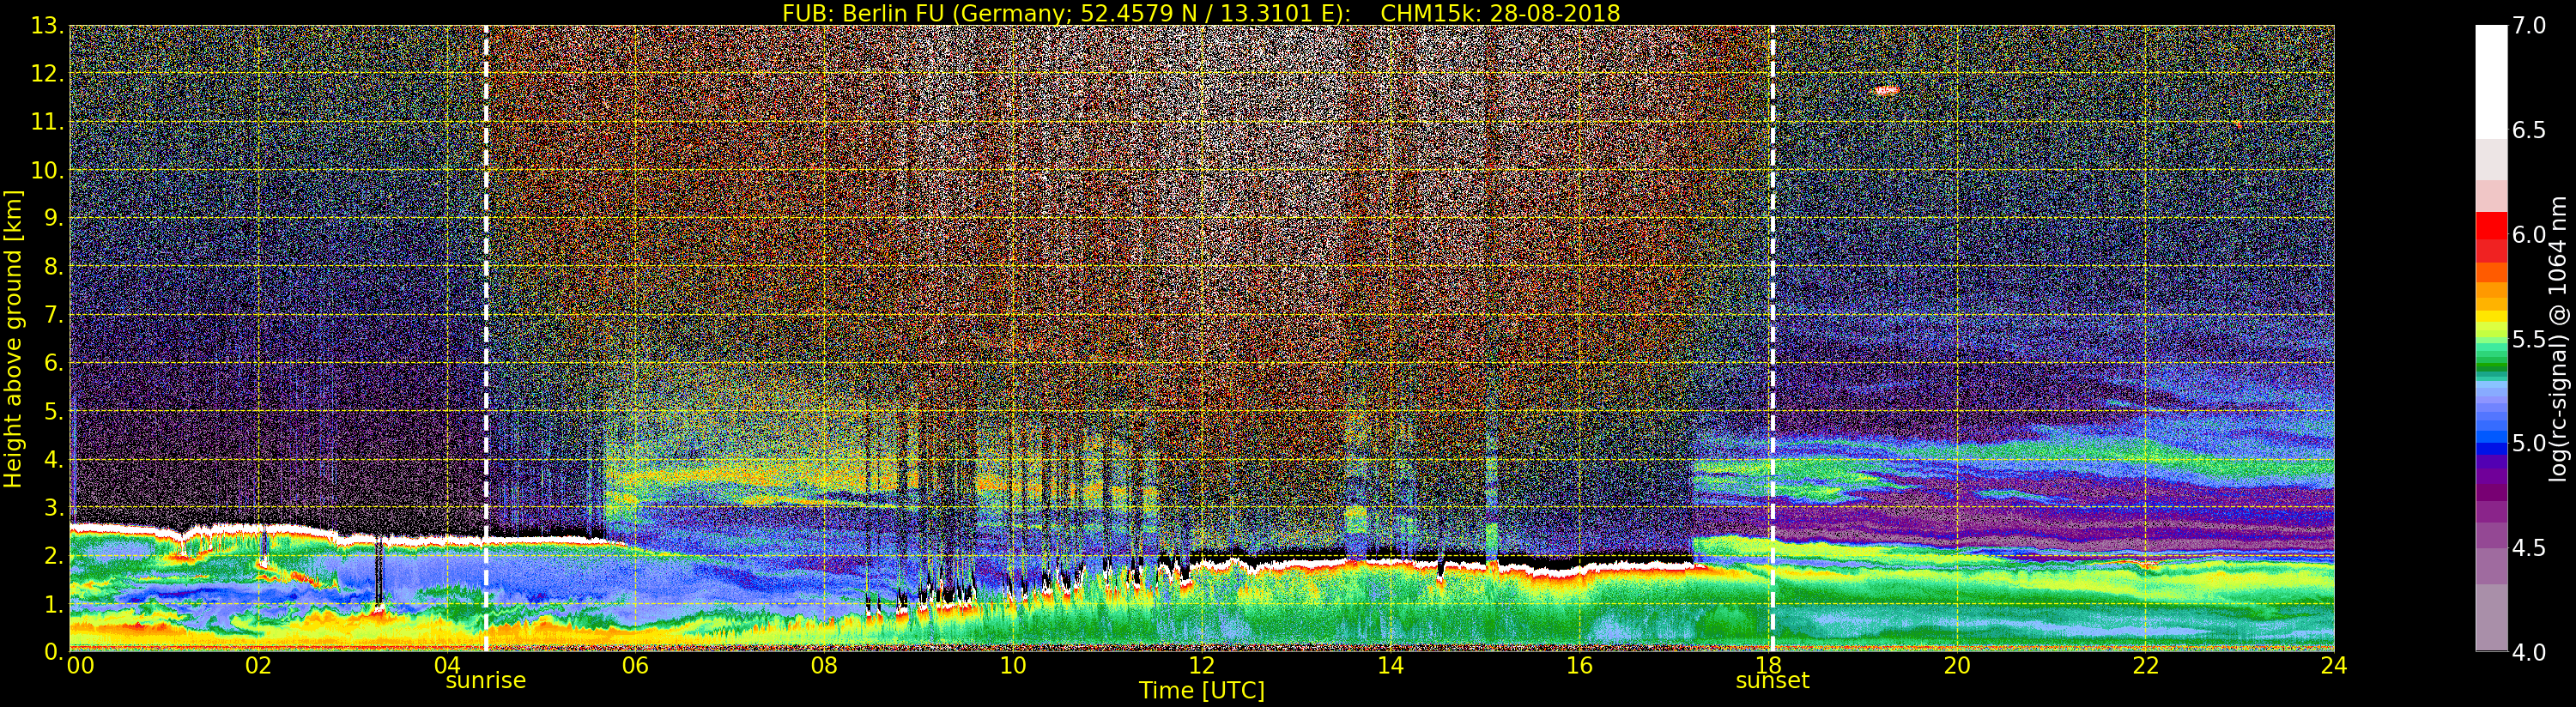This screenshot has height=707, width=2576.
Task: Click the height axis tick 7
Action: click(x=54, y=315)
